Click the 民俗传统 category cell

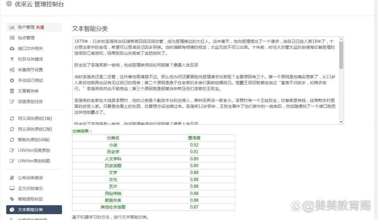(x=113, y=193)
